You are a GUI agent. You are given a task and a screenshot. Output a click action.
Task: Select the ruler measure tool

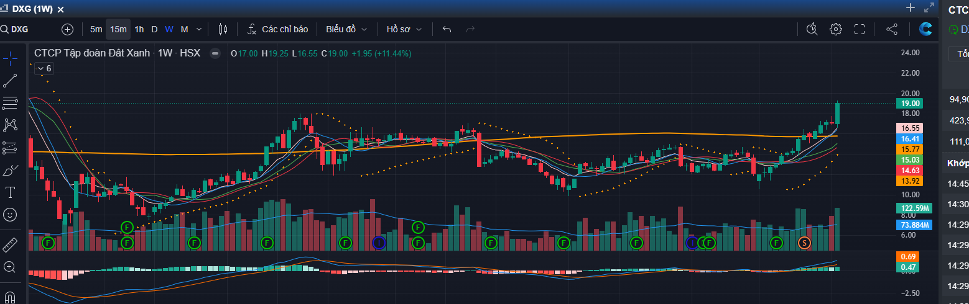click(x=10, y=244)
